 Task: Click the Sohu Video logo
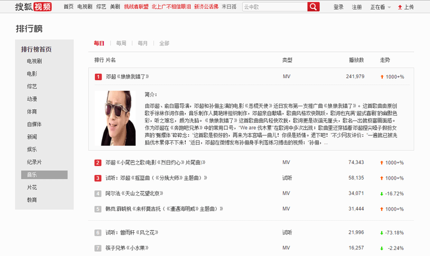(33, 7)
